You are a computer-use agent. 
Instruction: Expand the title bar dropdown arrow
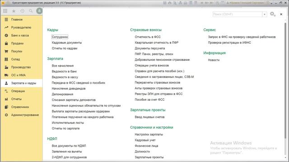tap(271, 3)
